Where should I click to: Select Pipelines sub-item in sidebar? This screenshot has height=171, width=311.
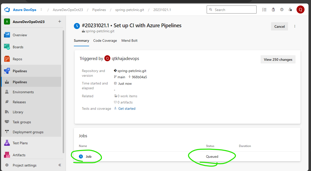tap(31, 82)
